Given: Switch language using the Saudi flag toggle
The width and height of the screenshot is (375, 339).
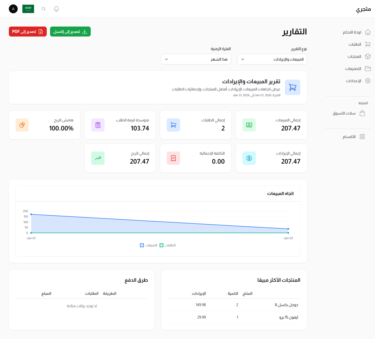Looking at the screenshot, I should click(28, 9).
